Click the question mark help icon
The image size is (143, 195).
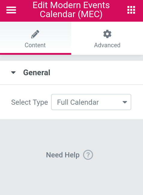pos(88,155)
